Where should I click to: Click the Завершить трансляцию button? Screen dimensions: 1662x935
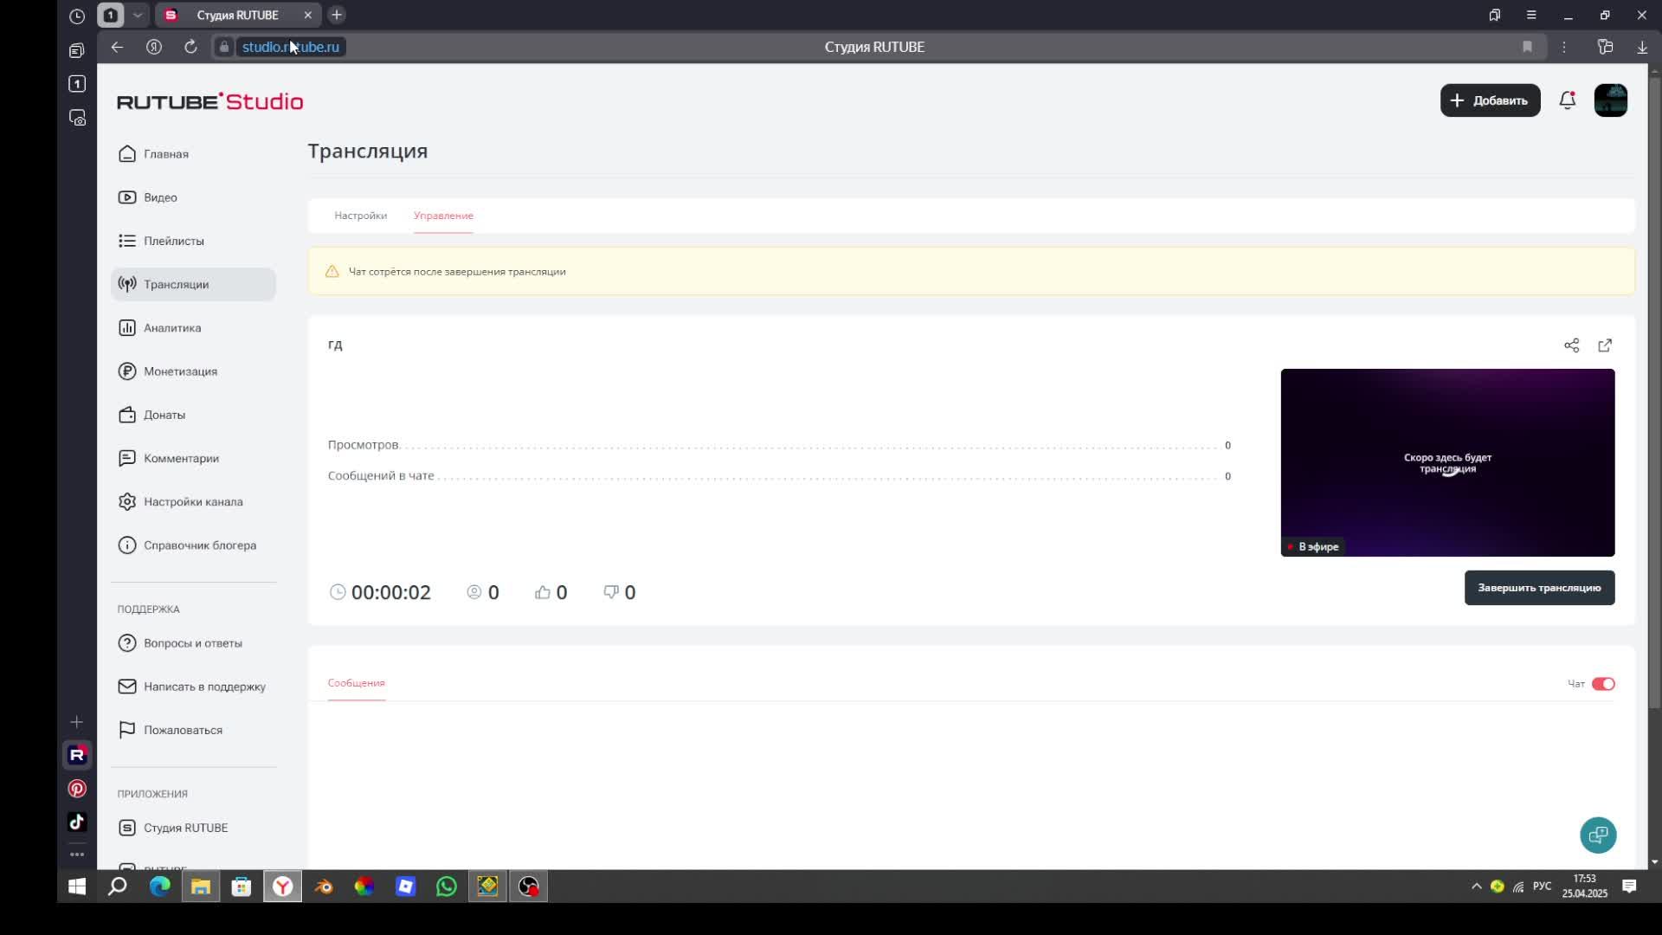point(1538,588)
